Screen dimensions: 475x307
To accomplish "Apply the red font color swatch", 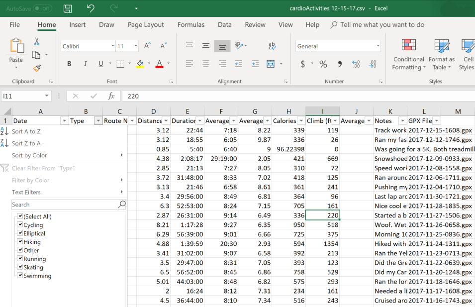I will coord(159,64).
